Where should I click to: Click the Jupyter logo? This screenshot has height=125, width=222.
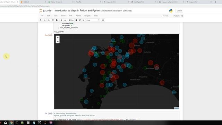point(46,11)
